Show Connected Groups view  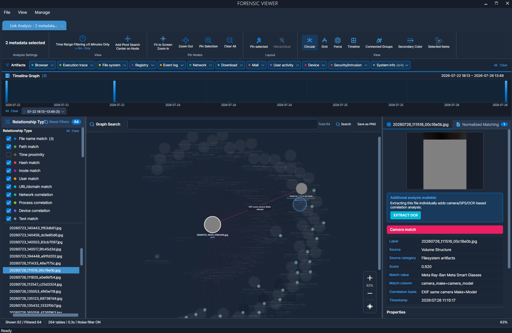point(379,43)
